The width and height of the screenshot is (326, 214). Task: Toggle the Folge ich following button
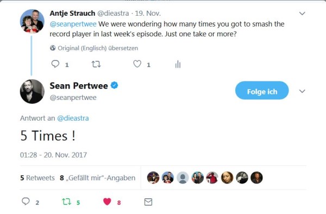(x=262, y=91)
